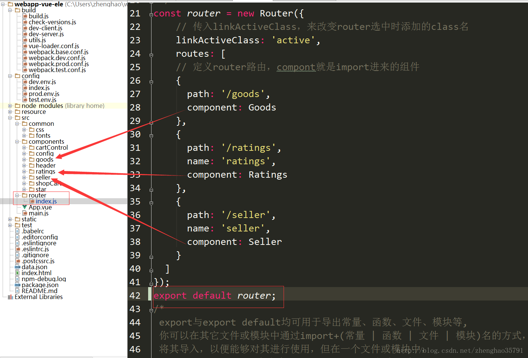Click the folder icon of node_modules
This screenshot has height=358, width=528.
click(x=18, y=106)
